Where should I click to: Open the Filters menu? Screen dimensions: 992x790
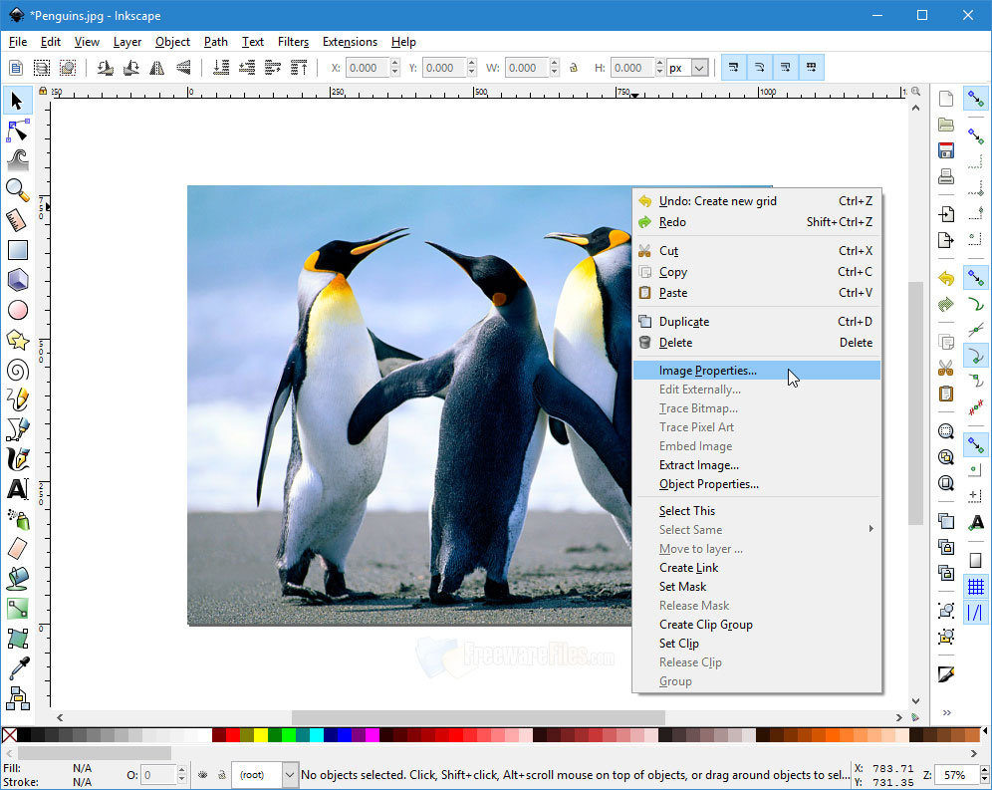[293, 42]
